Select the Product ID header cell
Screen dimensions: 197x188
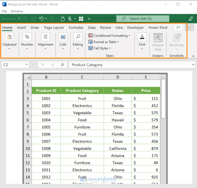[46, 90]
